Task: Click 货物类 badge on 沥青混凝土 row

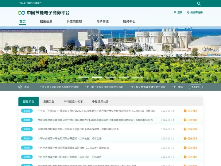Action: 27,148
